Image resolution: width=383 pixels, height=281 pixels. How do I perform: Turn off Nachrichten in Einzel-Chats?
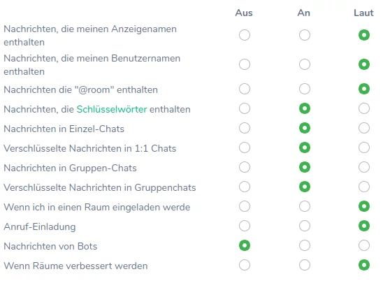click(x=245, y=128)
